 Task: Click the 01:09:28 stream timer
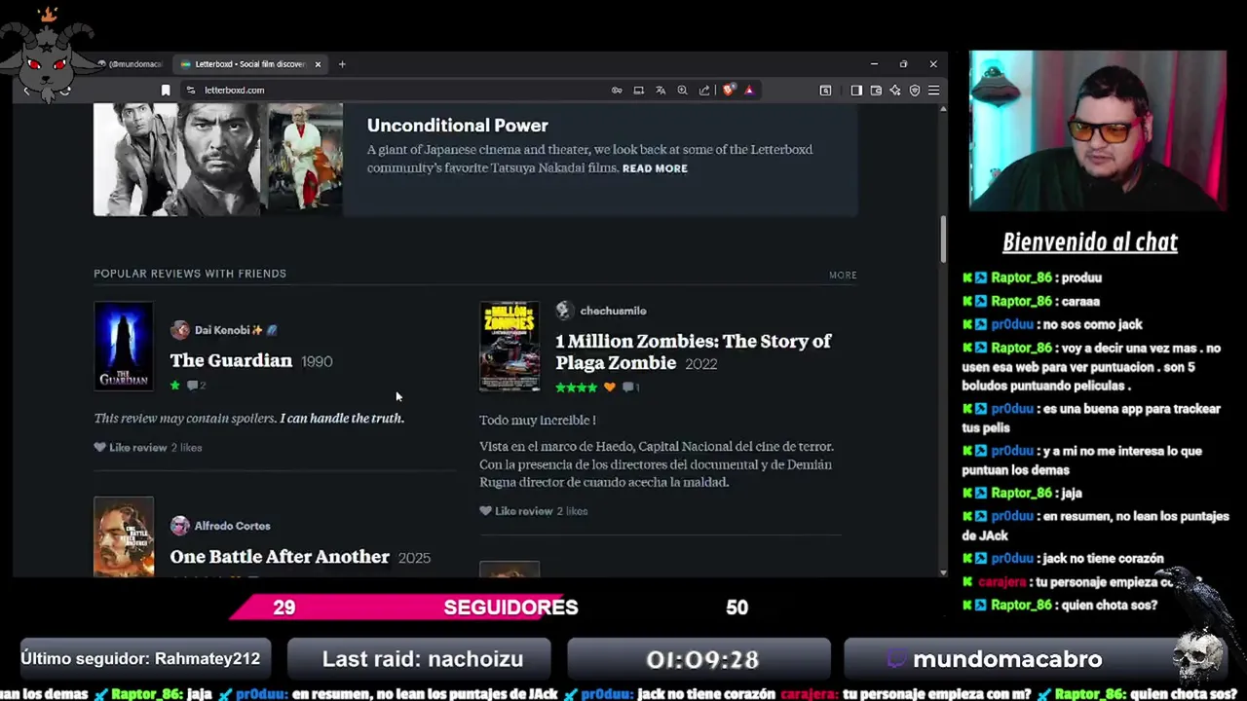[x=701, y=659]
